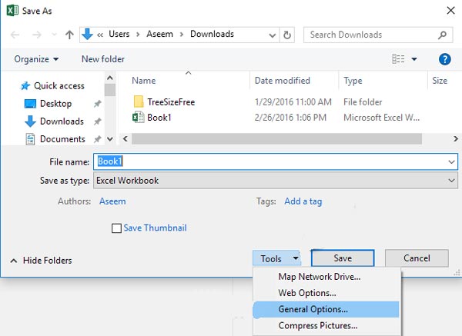Click the Back navigation arrow
462x336 pixels.
coord(15,35)
